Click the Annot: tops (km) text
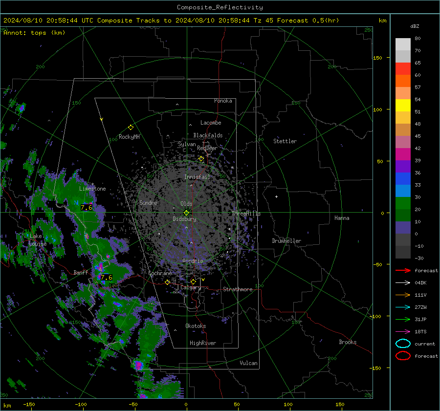440x411 pixels. coord(34,33)
